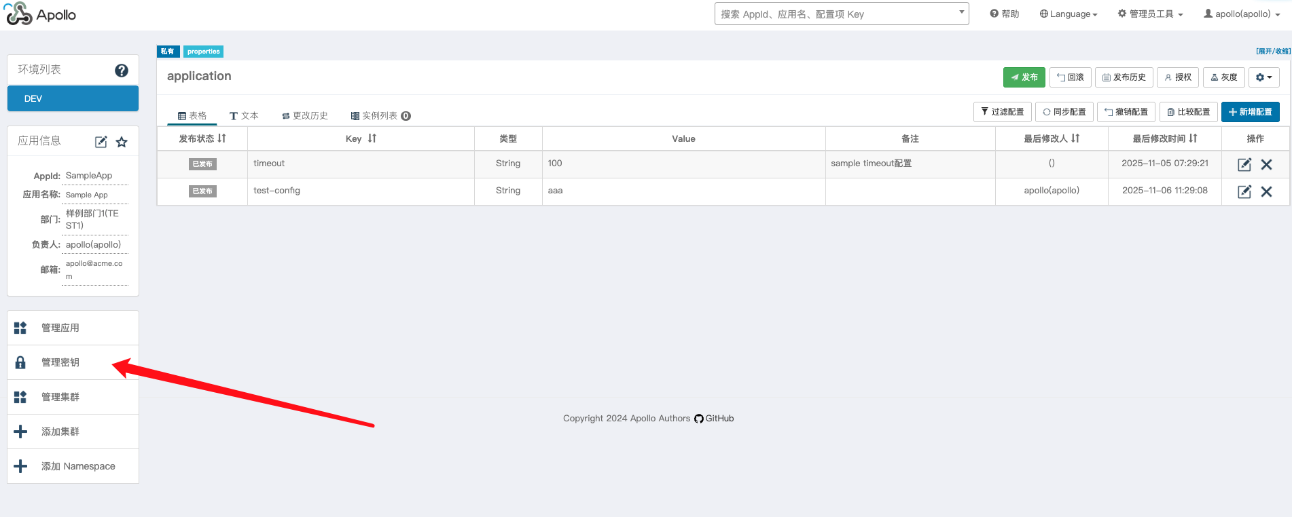Viewport: 1292px width, 517px height.
Task: Click green 发布 button
Action: click(x=1024, y=77)
